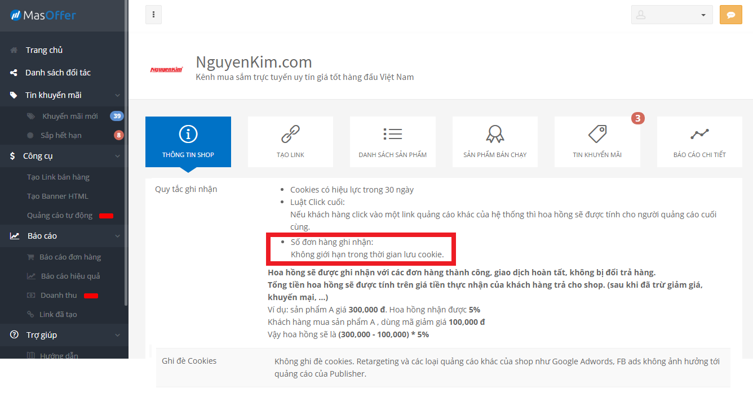Click link icon beside Link đã tạo

tap(30, 314)
